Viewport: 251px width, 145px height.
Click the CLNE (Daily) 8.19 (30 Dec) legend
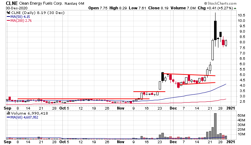(37, 13)
